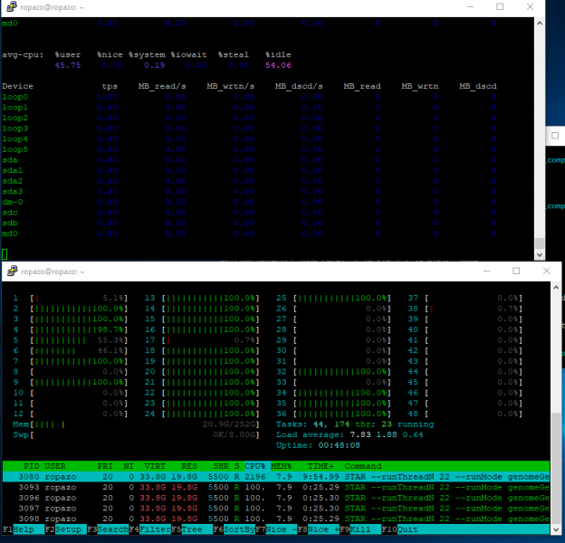The height and width of the screenshot is (543, 565).
Task: Open F2 Setup in htop
Action: pos(65,529)
